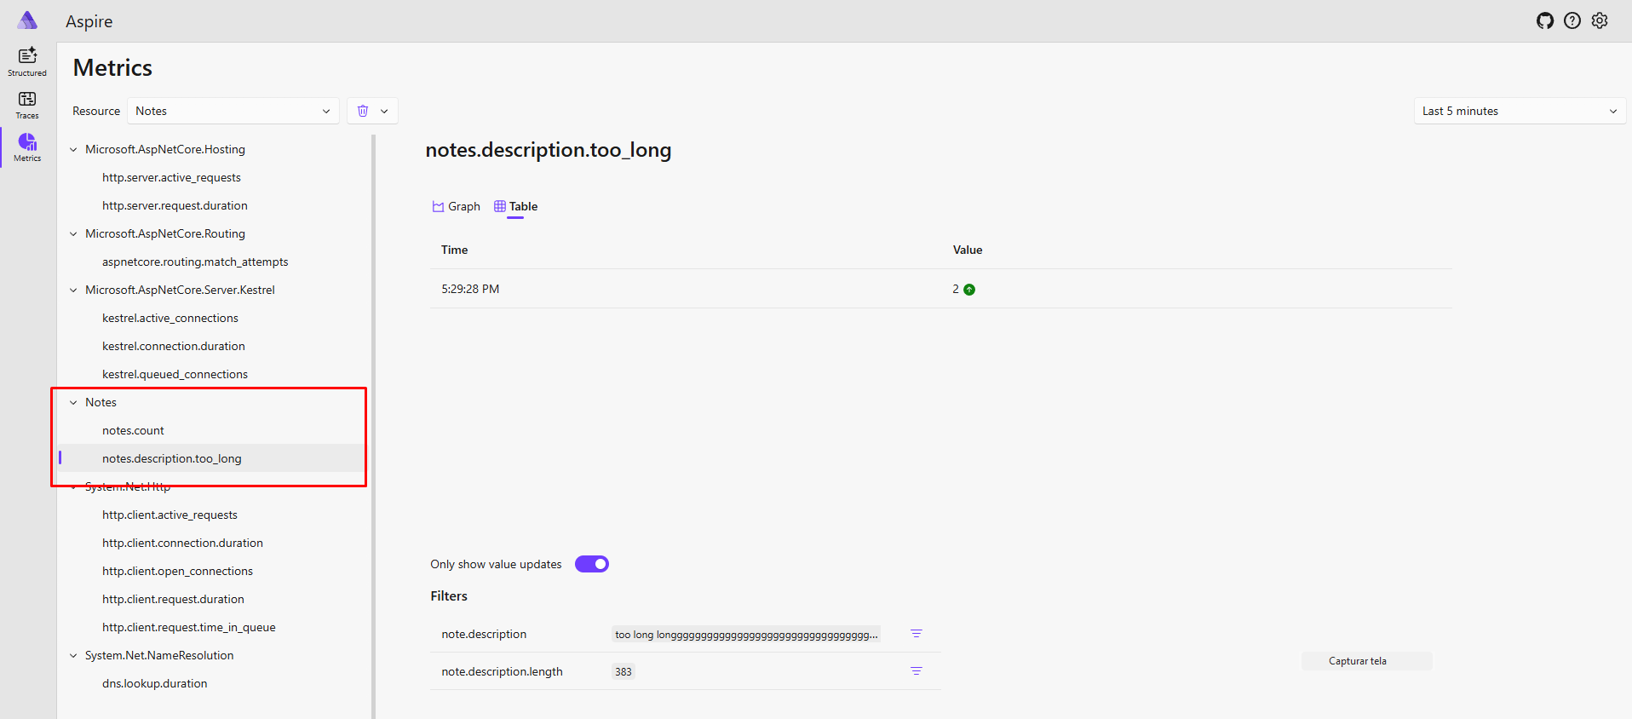Click the Aspire logo icon
1632x719 pixels.
click(27, 20)
